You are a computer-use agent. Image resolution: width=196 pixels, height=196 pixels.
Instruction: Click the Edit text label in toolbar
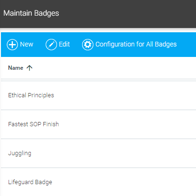click(x=64, y=44)
